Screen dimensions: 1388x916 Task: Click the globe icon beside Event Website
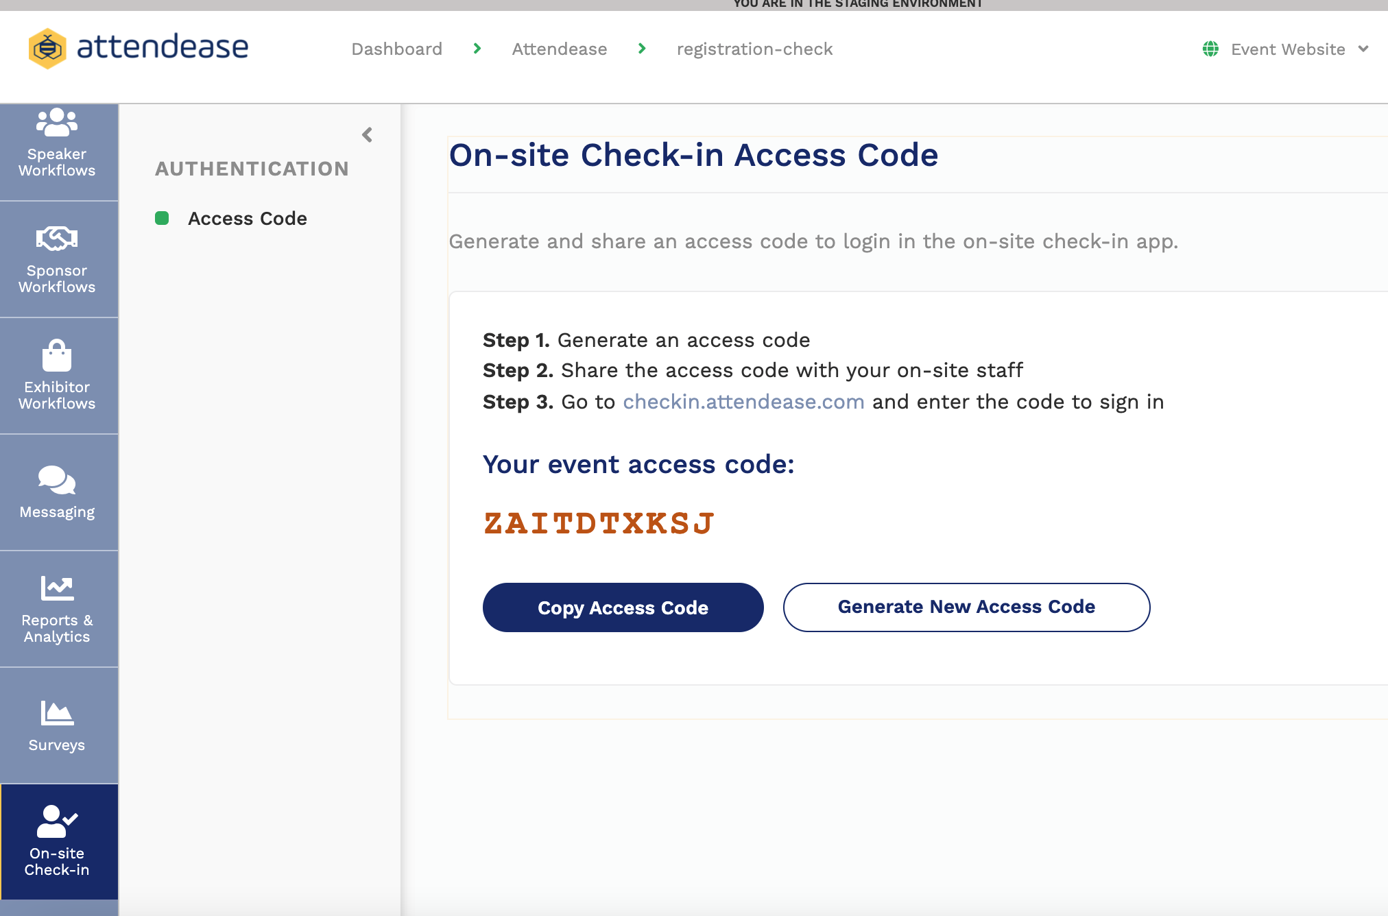pyautogui.click(x=1209, y=49)
